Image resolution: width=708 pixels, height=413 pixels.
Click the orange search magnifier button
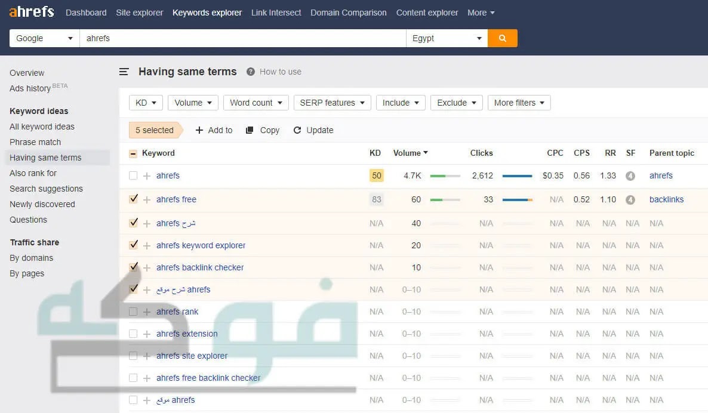click(x=502, y=38)
